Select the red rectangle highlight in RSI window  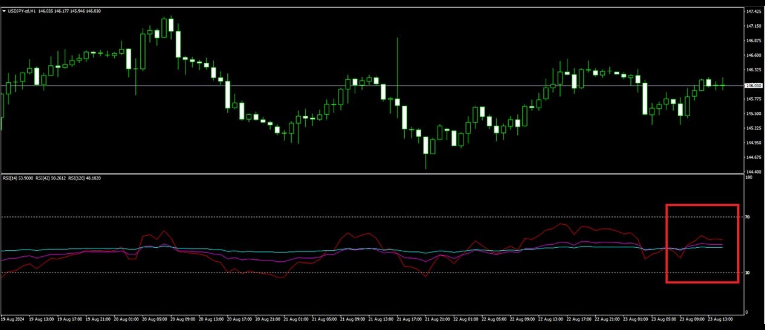pos(702,205)
